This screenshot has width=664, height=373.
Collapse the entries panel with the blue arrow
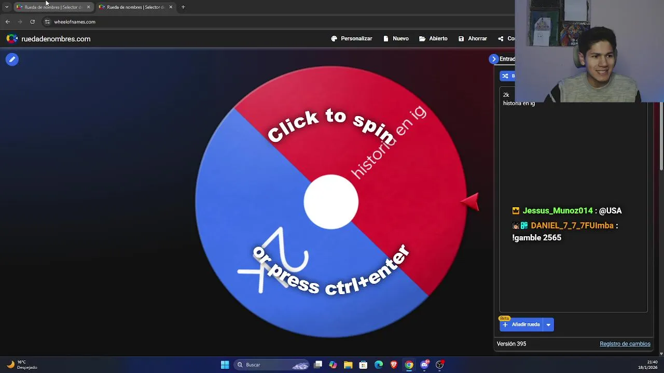click(x=494, y=59)
